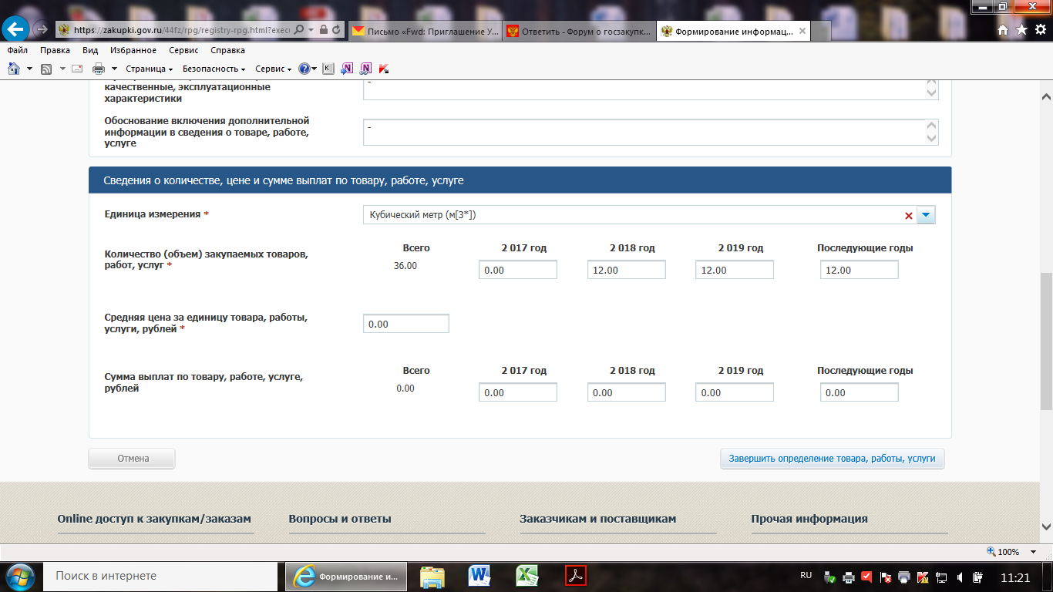Screen dimensions: 1053x592
Task: Open Excel from the taskbar
Action: [527, 576]
